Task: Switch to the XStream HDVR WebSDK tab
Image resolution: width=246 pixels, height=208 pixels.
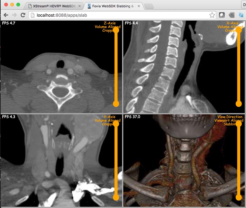Action: coord(54,6)
